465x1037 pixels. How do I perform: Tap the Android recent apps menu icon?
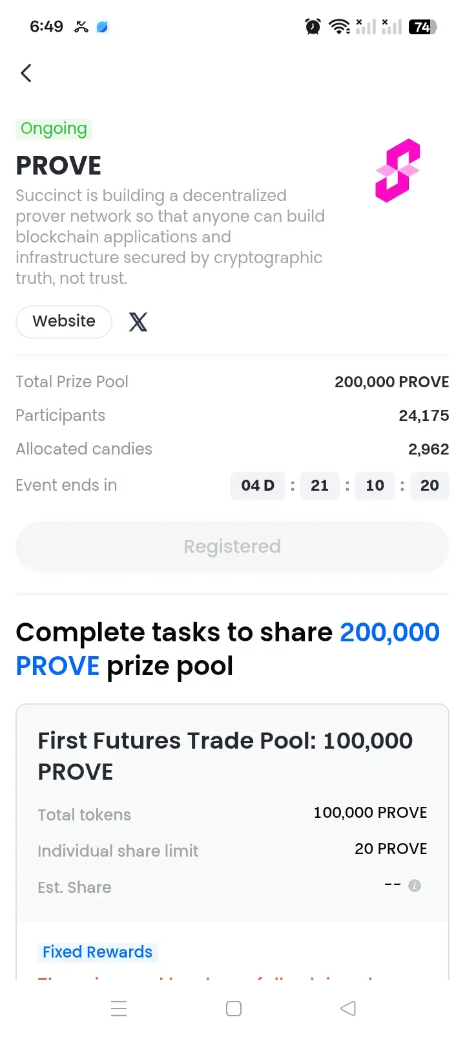tap(119, 1009)
